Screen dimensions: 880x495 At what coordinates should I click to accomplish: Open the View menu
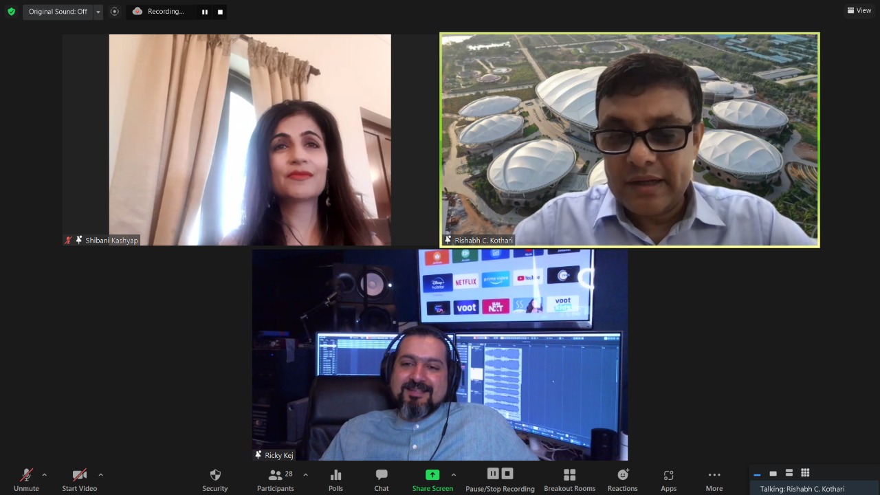click(859, 10)
